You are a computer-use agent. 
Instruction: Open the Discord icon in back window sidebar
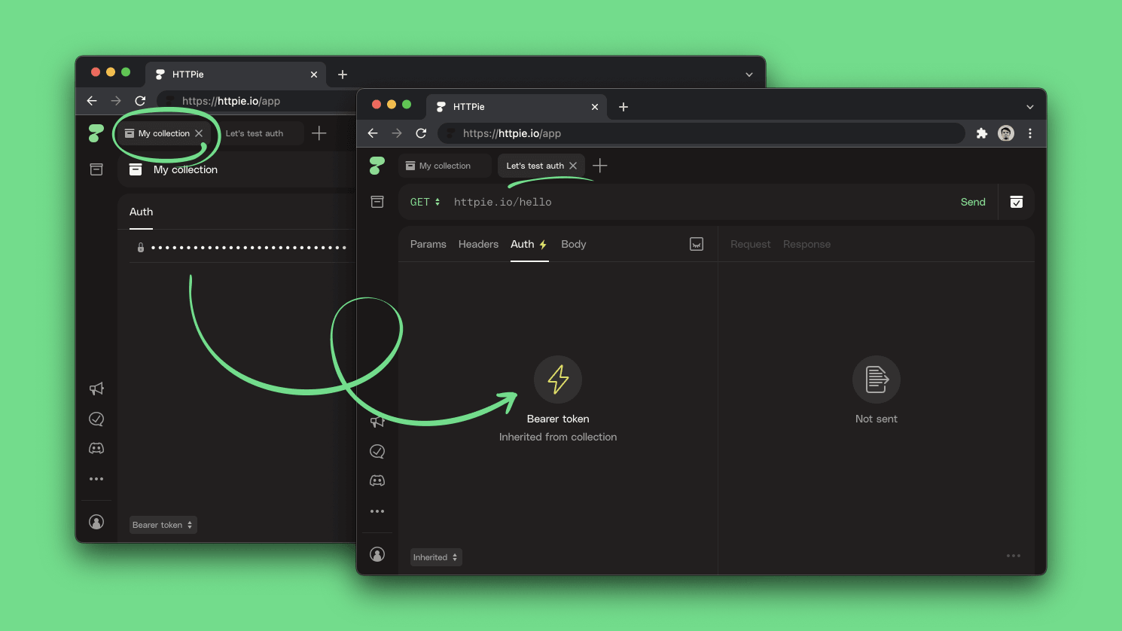[x=96, y=448]
